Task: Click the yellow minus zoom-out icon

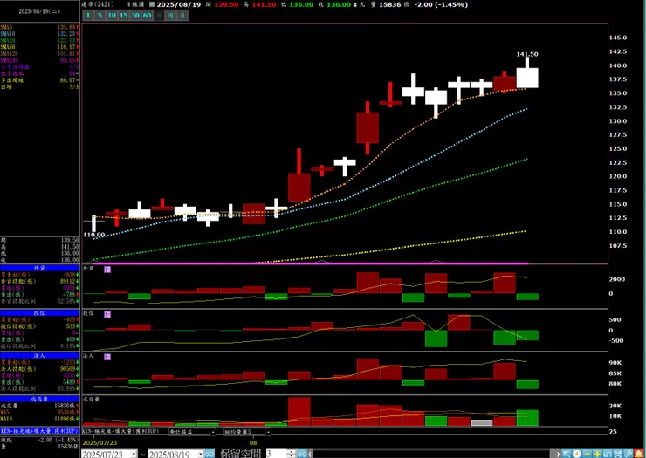Action: tap(587, 454)
